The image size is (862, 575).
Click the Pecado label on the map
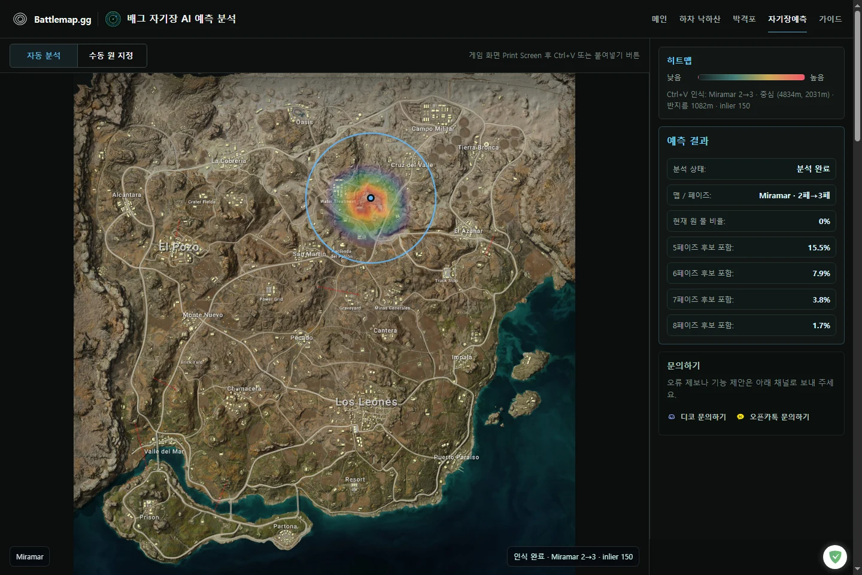(302, 338)
